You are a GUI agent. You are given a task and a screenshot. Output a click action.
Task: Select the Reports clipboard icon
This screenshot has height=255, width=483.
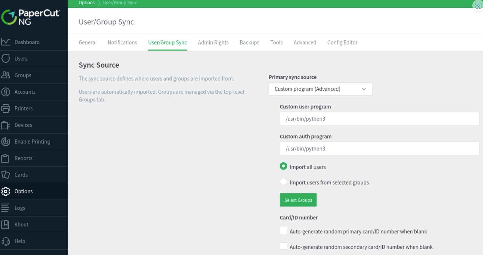coord(5,158)
